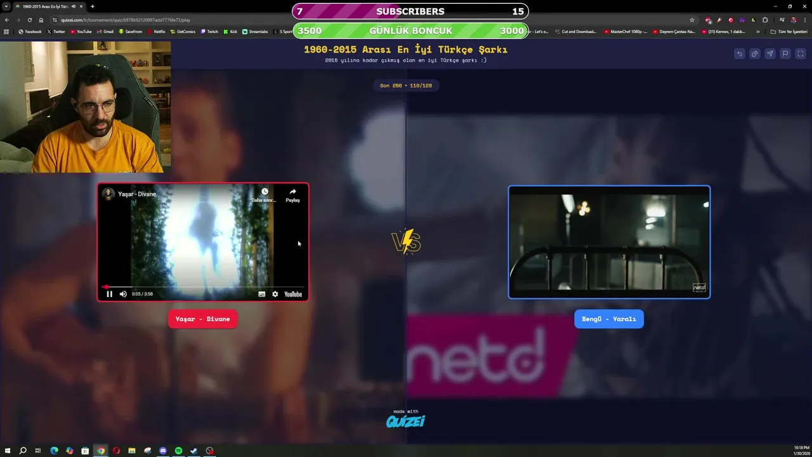812x457 pixels.
Task: Open the Twitch bookmark
Action: 209,31
